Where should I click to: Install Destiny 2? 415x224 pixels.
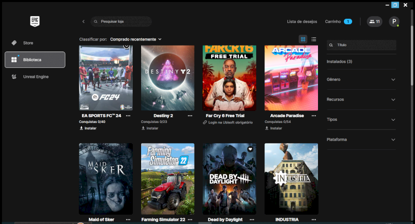pos(150,128)
